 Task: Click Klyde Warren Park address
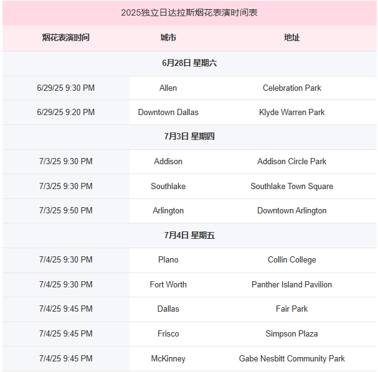pyautogui.click(x=291, y=112)
